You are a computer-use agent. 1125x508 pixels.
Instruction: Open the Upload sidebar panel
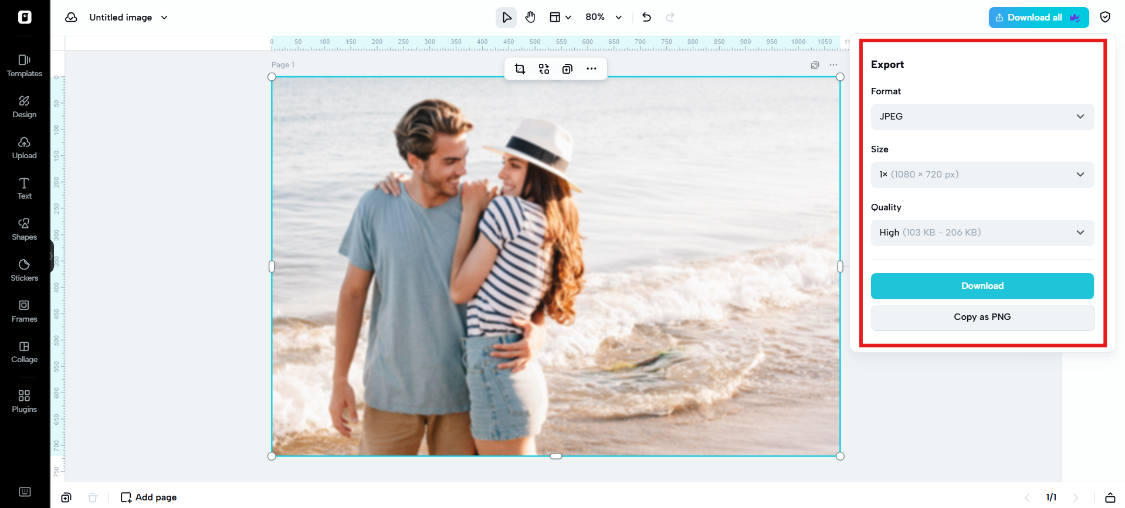25,148
